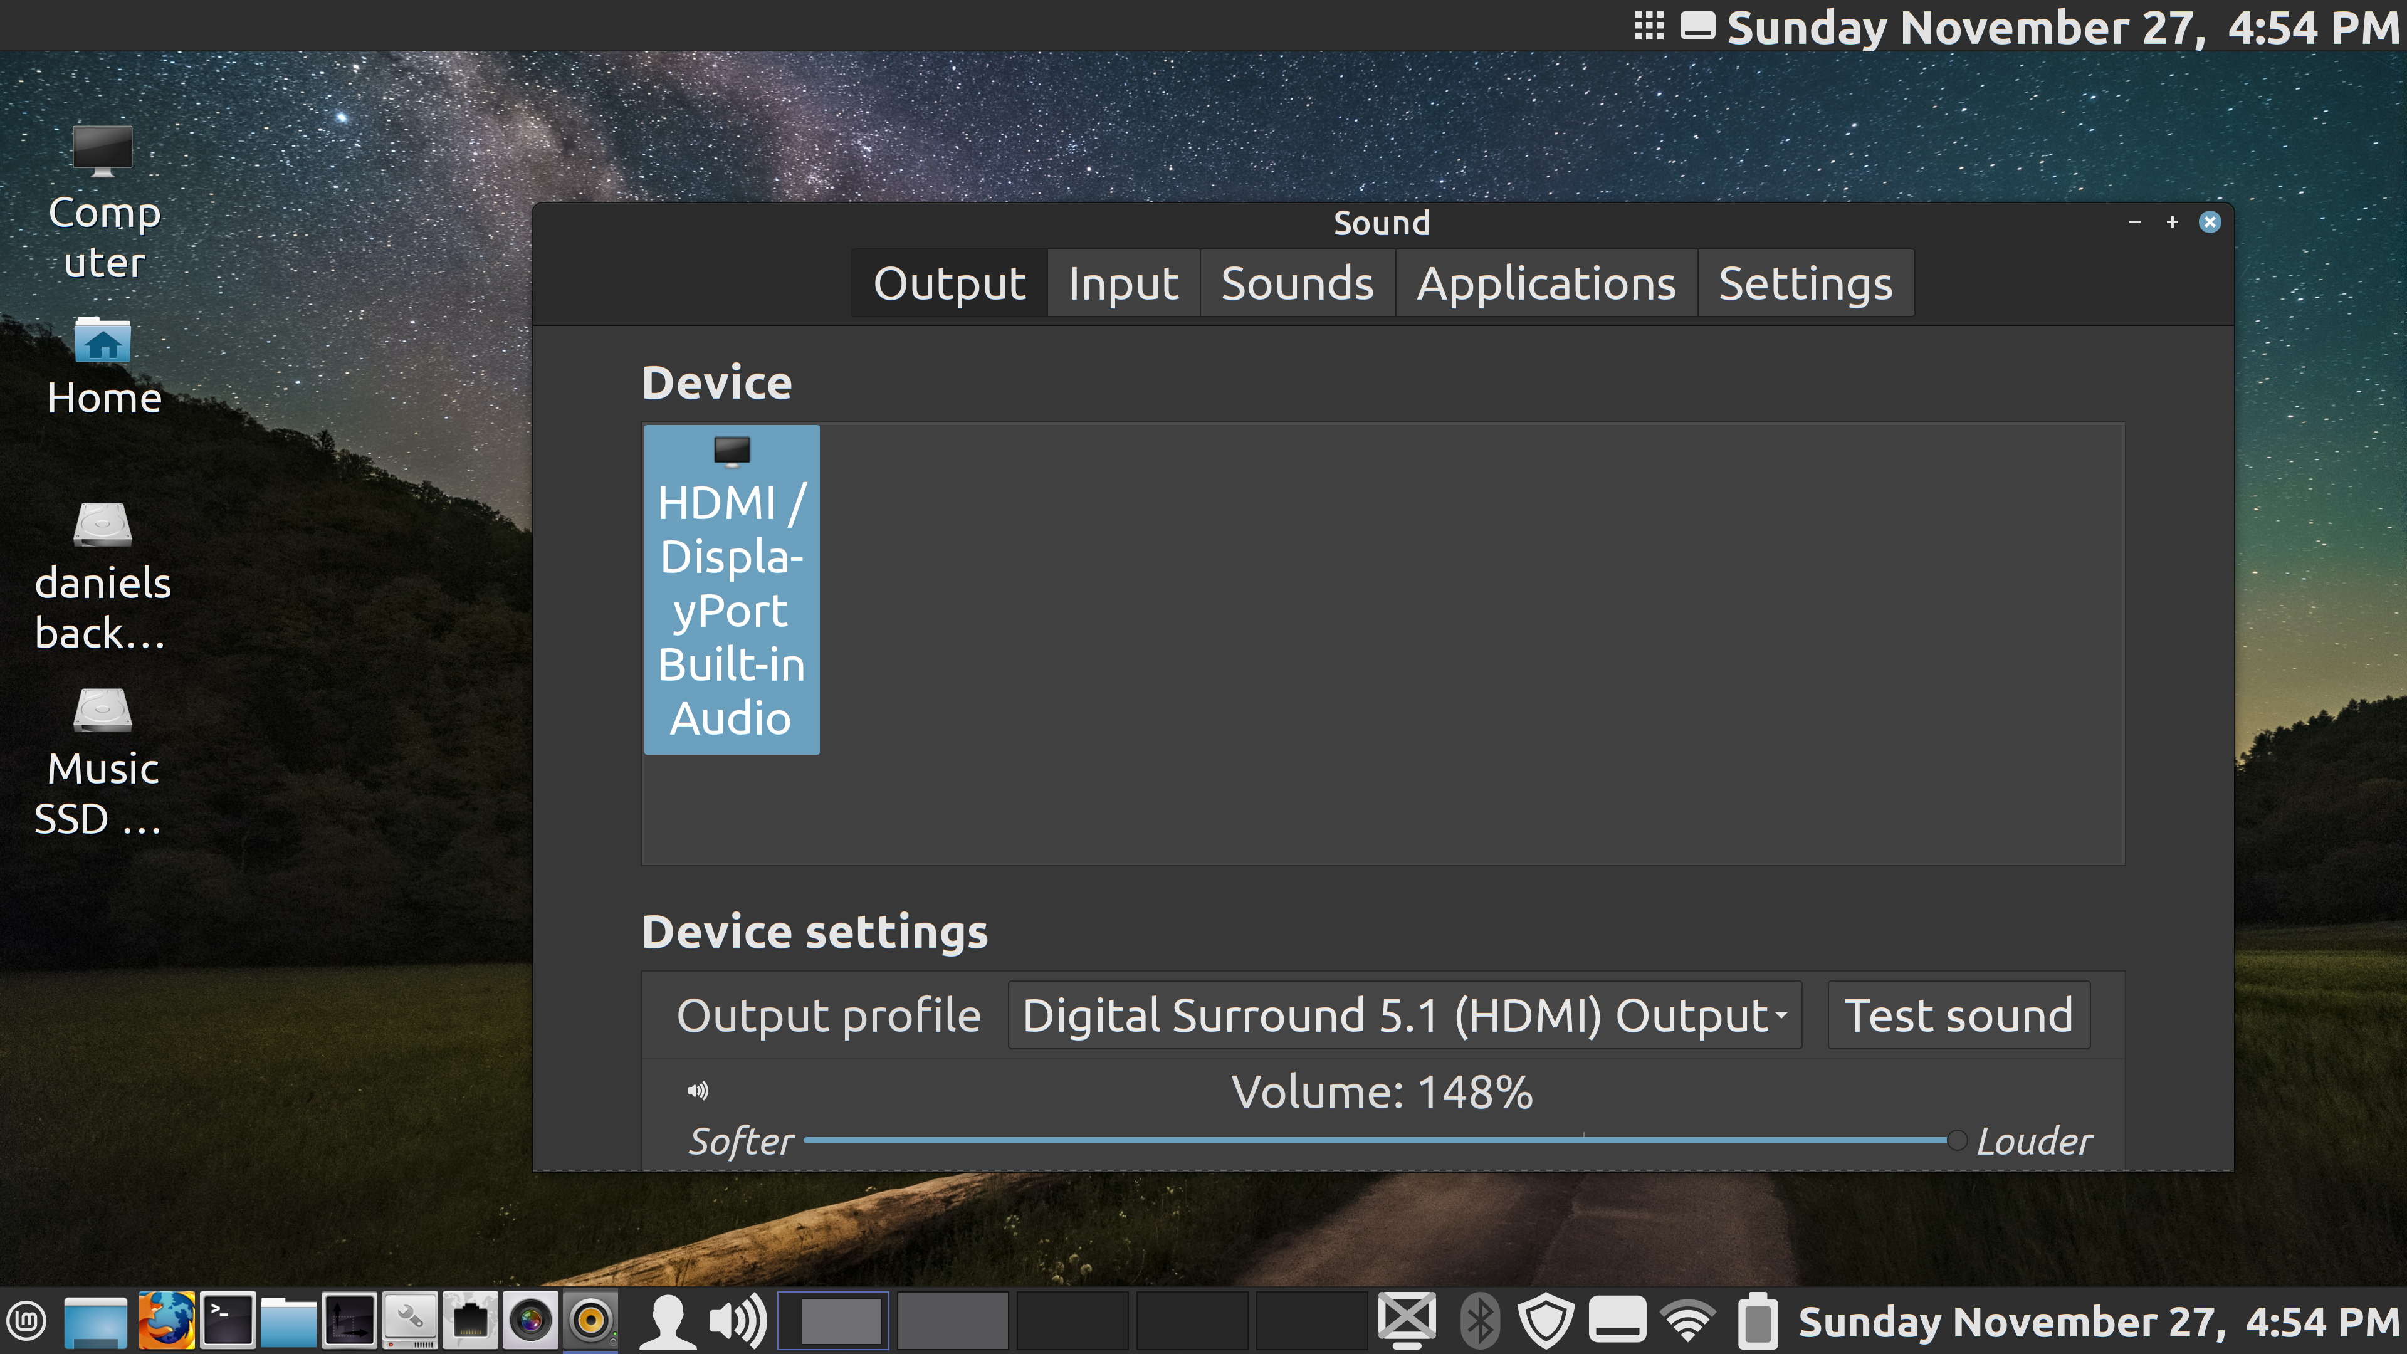Select the Computer desktop icon
Viewport: 2407px width, 1354px height.
click(103, 202)
